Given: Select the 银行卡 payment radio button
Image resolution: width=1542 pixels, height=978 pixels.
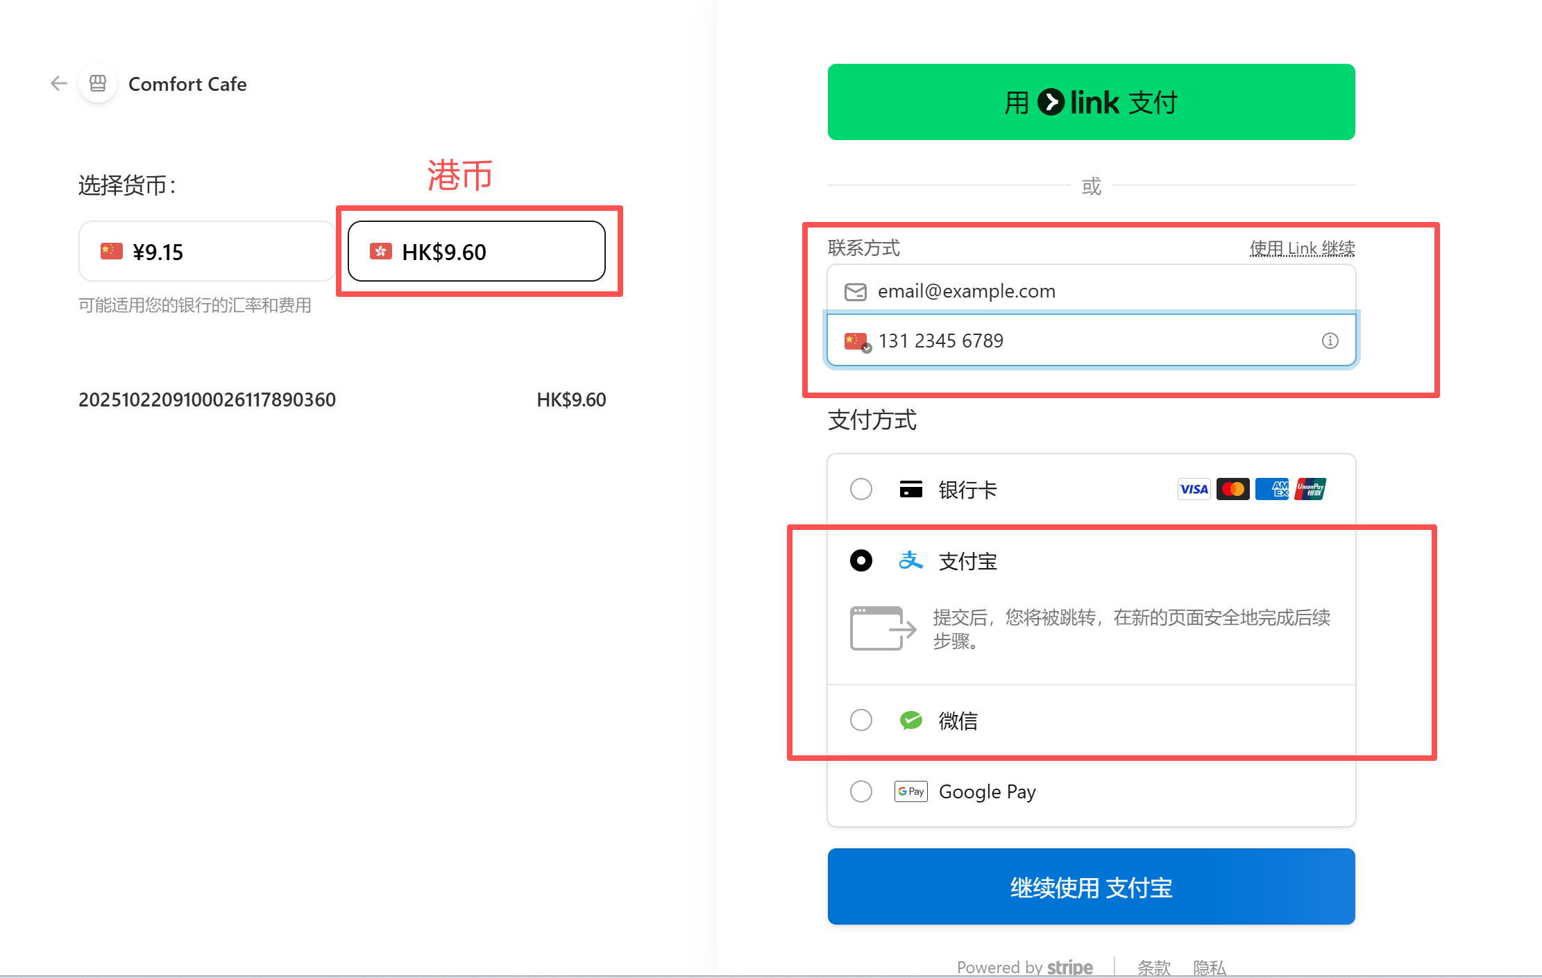Looking at the screenshot, I should click(861, 489).
